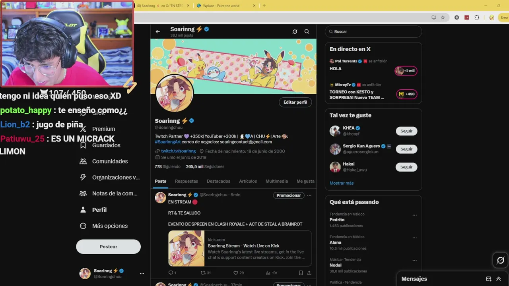Click Mostrar más under suggestions

(342, 183)
